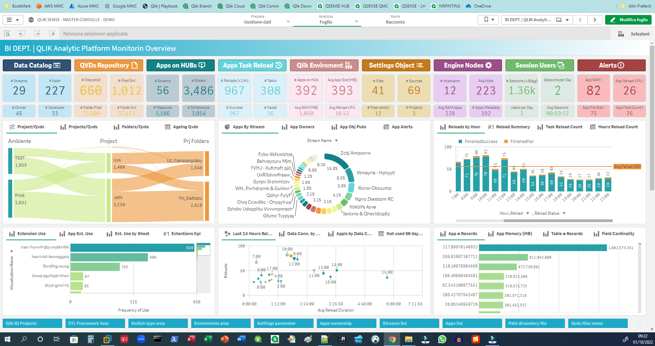Activate the smart search magnifier icon

coord(7,33)
